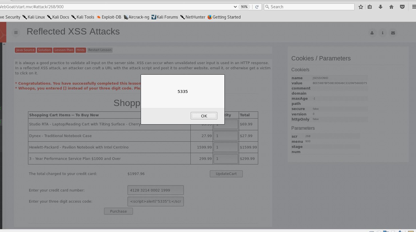Open the Getting Started bookmark
416x232 pixels.
(224, 17)
